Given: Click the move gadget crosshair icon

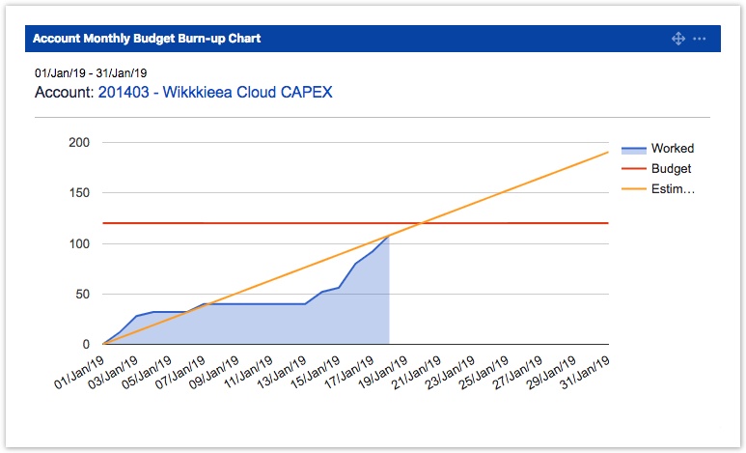Looking at the screenshot, I should 677,39.
